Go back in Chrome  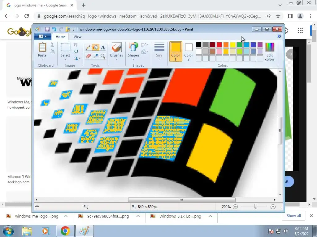click(x=7, y=16)
